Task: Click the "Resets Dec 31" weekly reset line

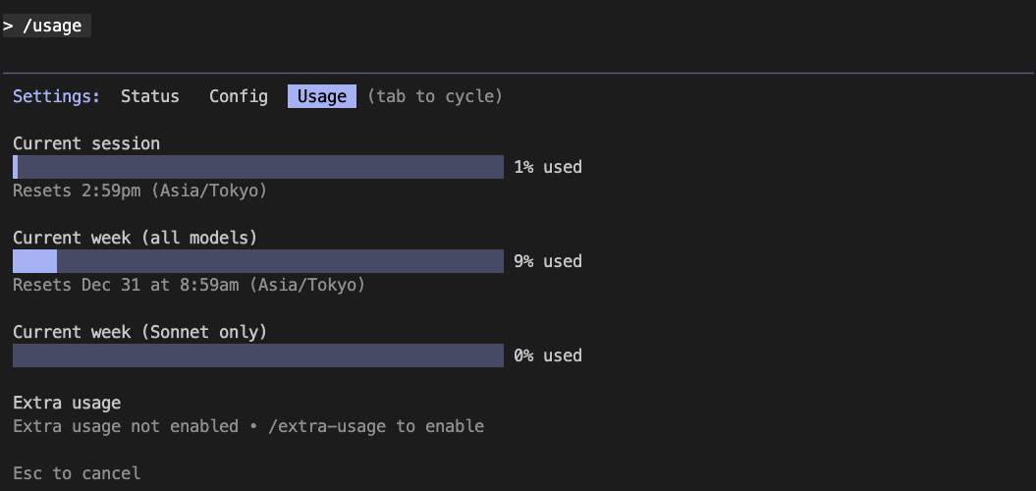Action: click(x=189, y=285)
